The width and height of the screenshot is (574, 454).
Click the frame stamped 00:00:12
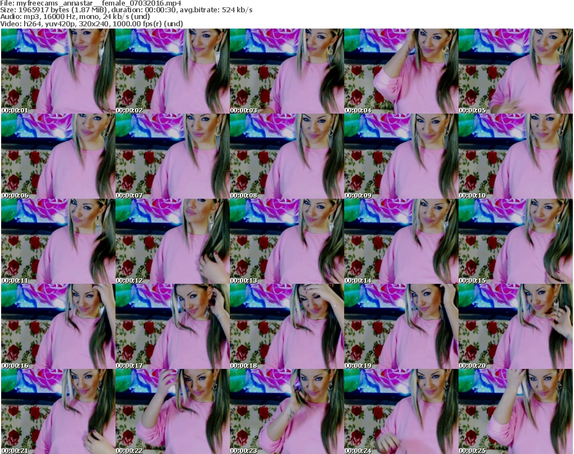173,241
